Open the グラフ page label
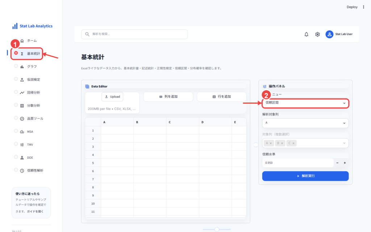This screenshot has height=232, width=371. 32,67
